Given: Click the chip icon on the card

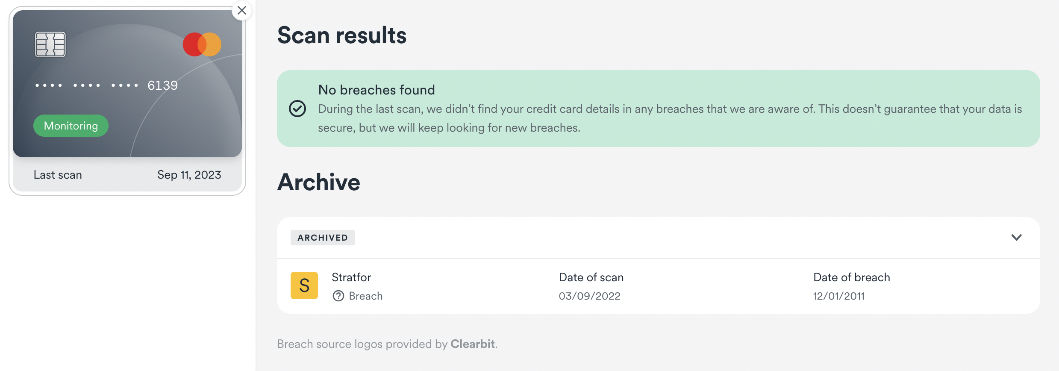Looking at the screenshot, I should click(50, 44).
